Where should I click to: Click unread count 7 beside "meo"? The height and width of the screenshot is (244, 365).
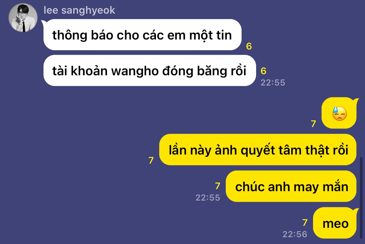(x=305, y=223)
